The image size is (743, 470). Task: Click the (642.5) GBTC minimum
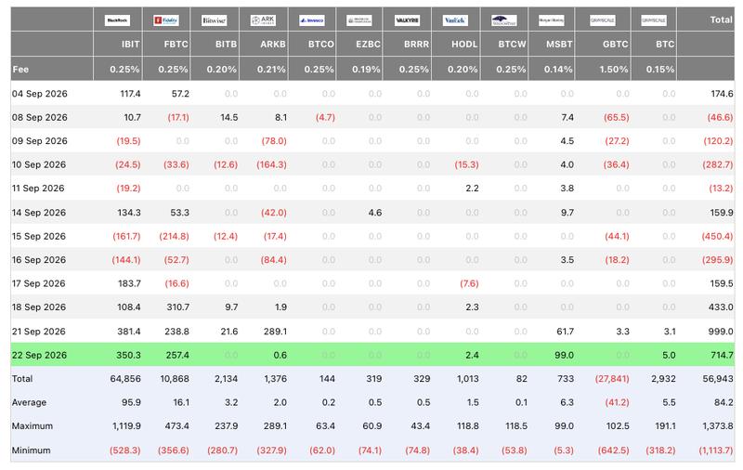click(614, 450)
